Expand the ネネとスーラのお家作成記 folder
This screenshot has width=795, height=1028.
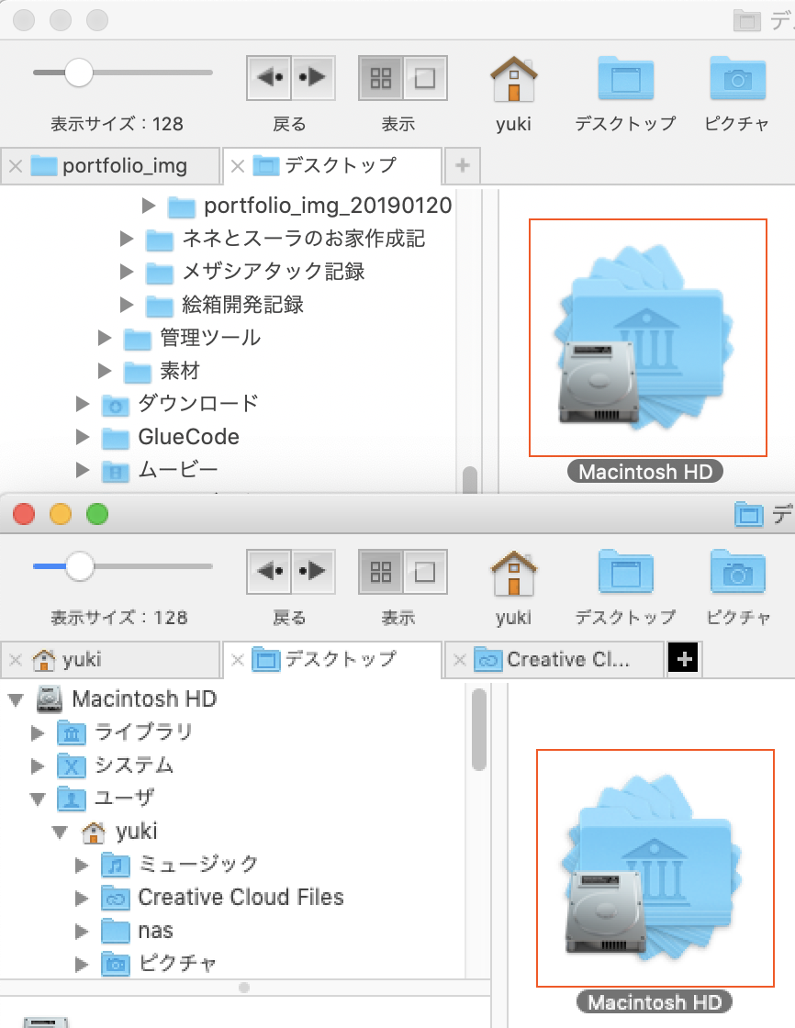coord(127,239)
